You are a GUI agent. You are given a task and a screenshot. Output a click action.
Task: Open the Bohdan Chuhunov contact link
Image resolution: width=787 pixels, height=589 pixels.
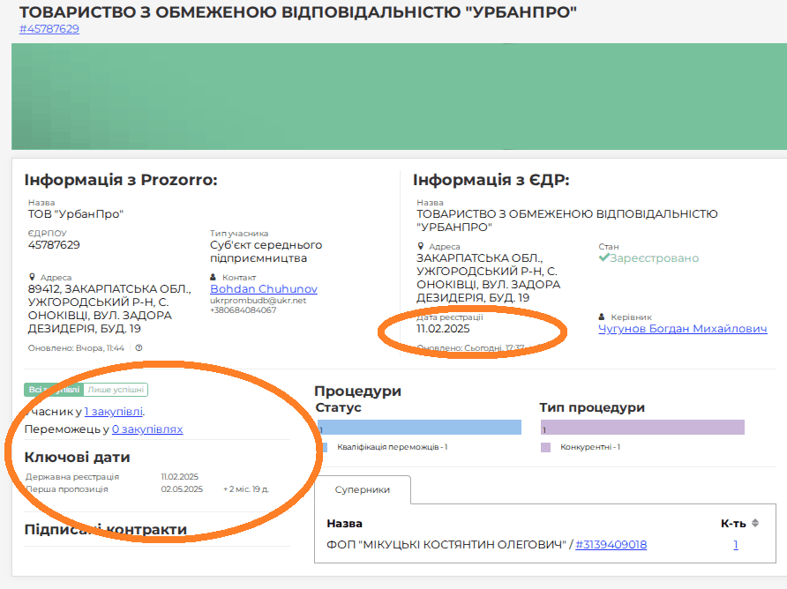click(x=263, y=289)
